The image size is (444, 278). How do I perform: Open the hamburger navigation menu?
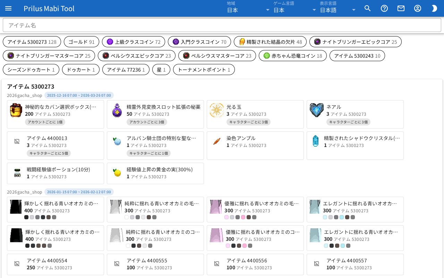[x=8, y=8]
